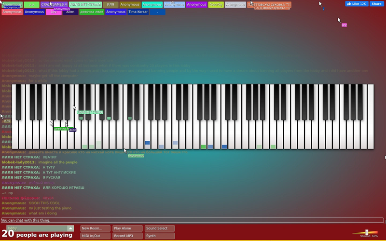Open the lobby room selector
This screenshot has height=241, width=386.
tap(40, 228)
